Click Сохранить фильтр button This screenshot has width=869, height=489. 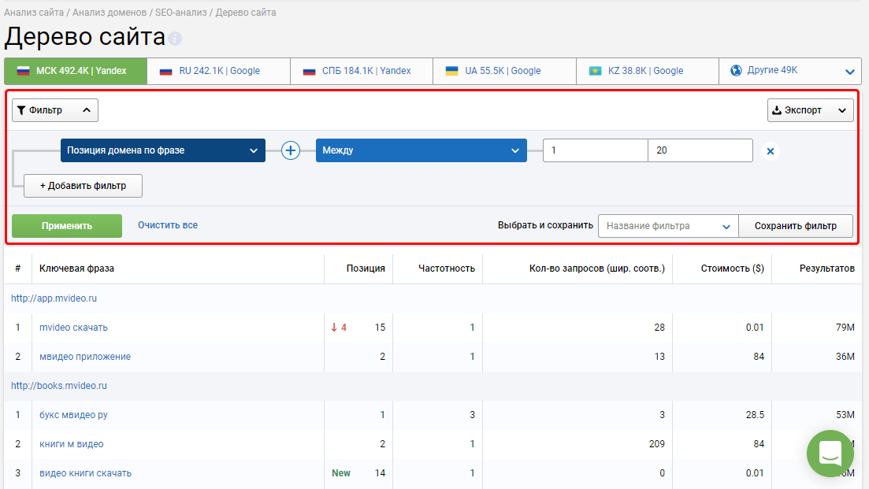(796, 226)
